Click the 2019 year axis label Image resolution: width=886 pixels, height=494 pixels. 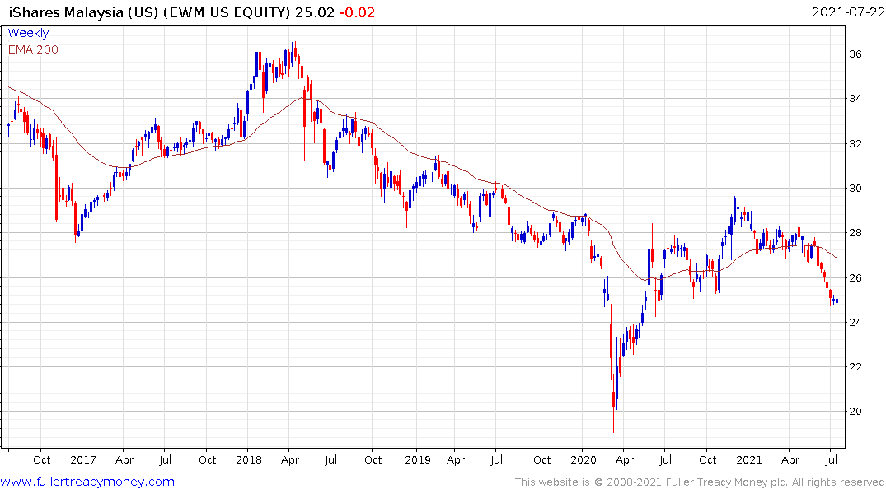pos(418,459)
